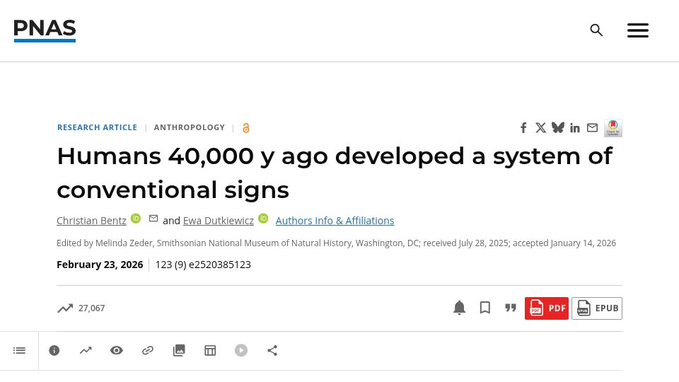Open the share icon in toolbar
This screenshot has width=679, height=382.
[272, 350]
